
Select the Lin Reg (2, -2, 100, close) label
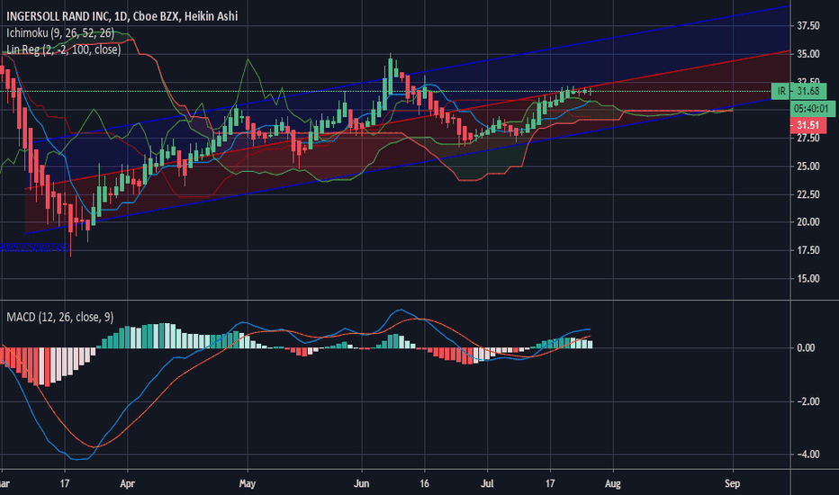(x=63, y=49)
